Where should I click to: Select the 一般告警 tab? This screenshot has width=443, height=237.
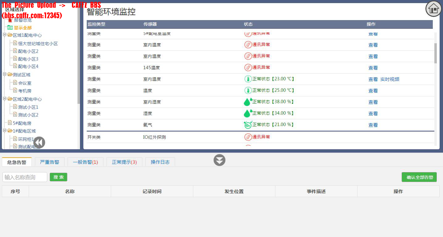tap(85, 162)
